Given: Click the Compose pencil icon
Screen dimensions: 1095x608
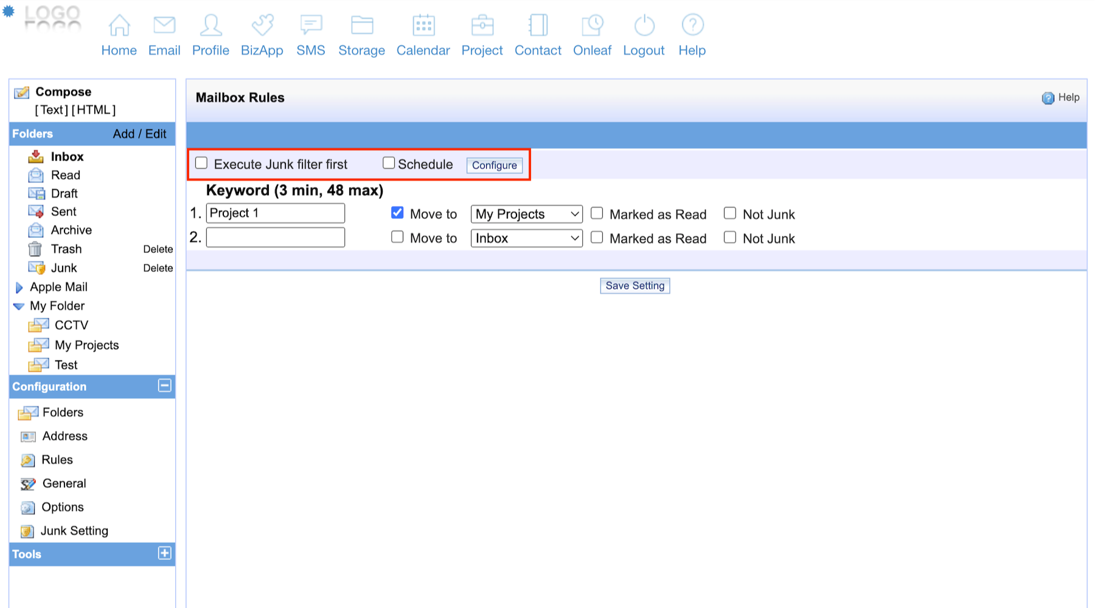Looking at the screenshot, I should tap(22, 92).
